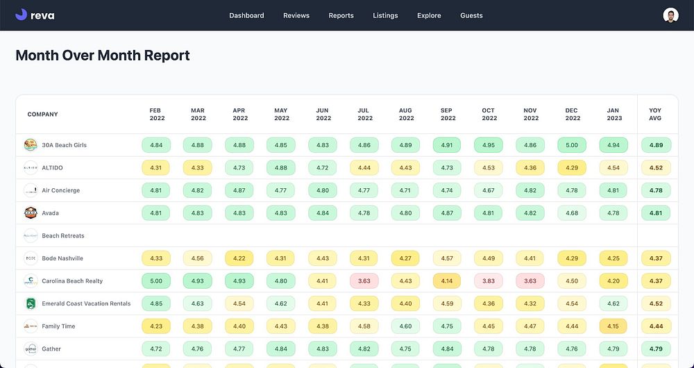Click the Month Over Month Report heading
694x368 pixels.
[103, 56]
